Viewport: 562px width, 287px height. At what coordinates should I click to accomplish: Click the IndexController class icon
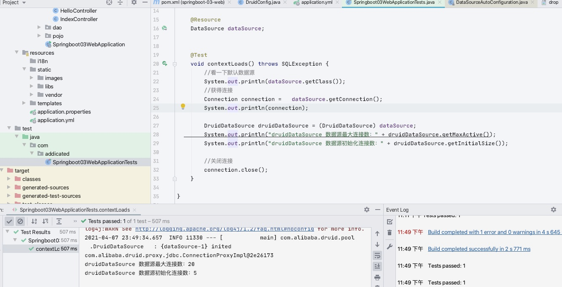click(x=56, y=19)
